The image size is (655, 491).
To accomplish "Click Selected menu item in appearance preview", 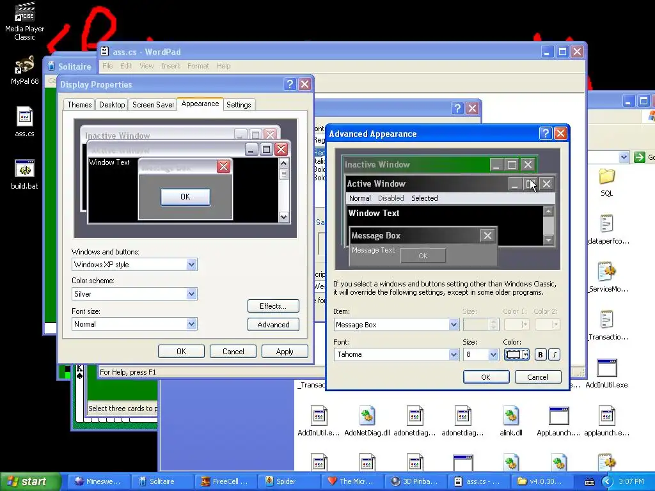I will click(425, 198).
